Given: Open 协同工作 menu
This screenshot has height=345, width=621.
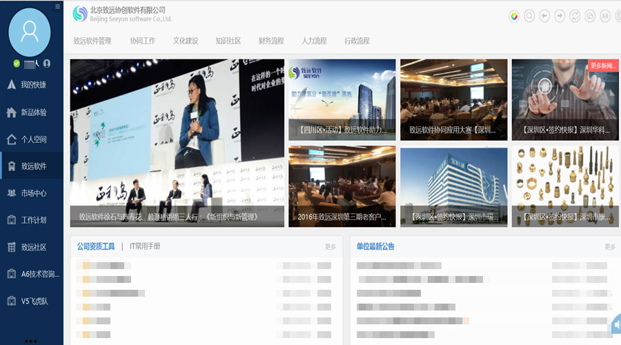Looking at the screenshot, I should [x=143, y=41].
